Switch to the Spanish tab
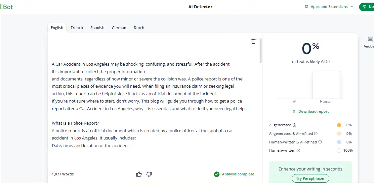The width and height of the screenshot is (374, 183). pyautogui.click(x=97, y=28)
